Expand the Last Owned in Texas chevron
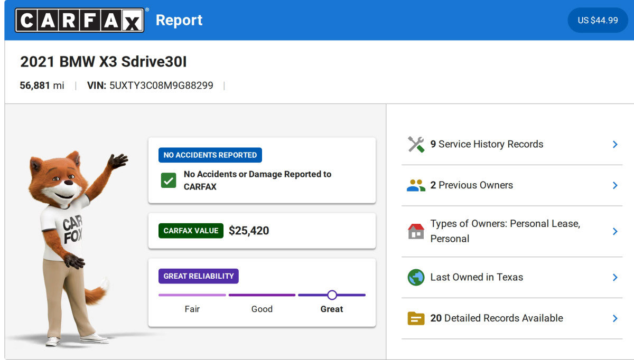The width and height of the screenshot is (634, 360). [x=615, y=277]
